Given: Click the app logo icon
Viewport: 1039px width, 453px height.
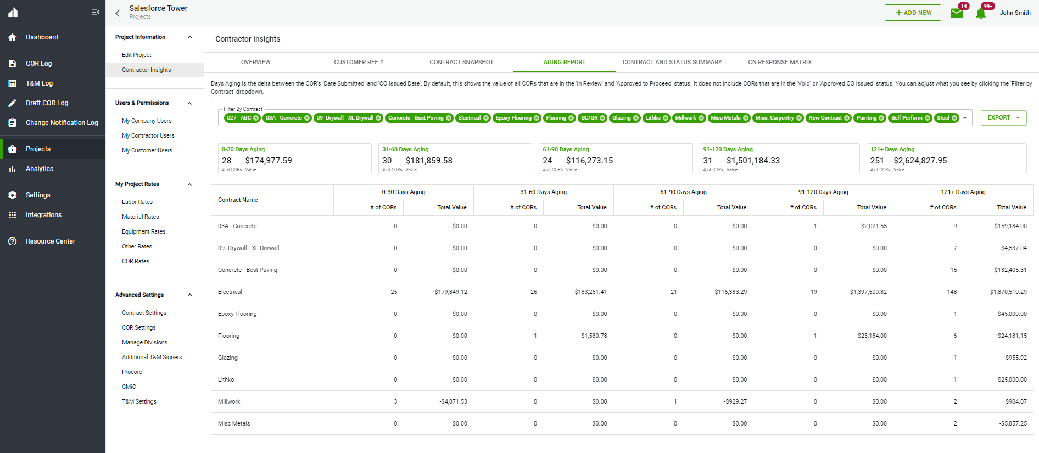Looking at the screenshot, I should 13,12.
